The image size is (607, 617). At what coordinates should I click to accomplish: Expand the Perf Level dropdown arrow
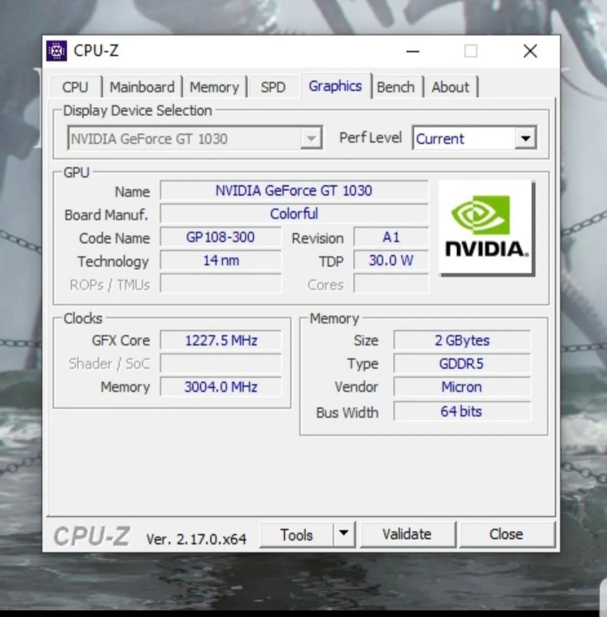526,138
